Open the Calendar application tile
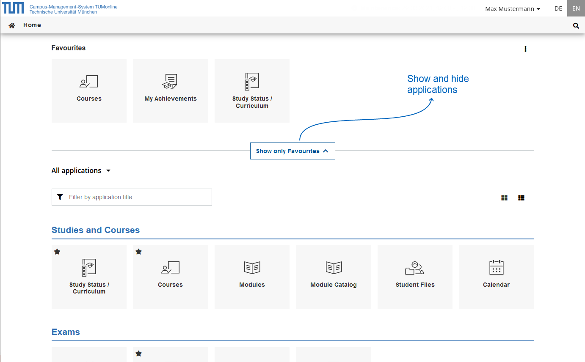The image size is (585, 362). point(496,277)
